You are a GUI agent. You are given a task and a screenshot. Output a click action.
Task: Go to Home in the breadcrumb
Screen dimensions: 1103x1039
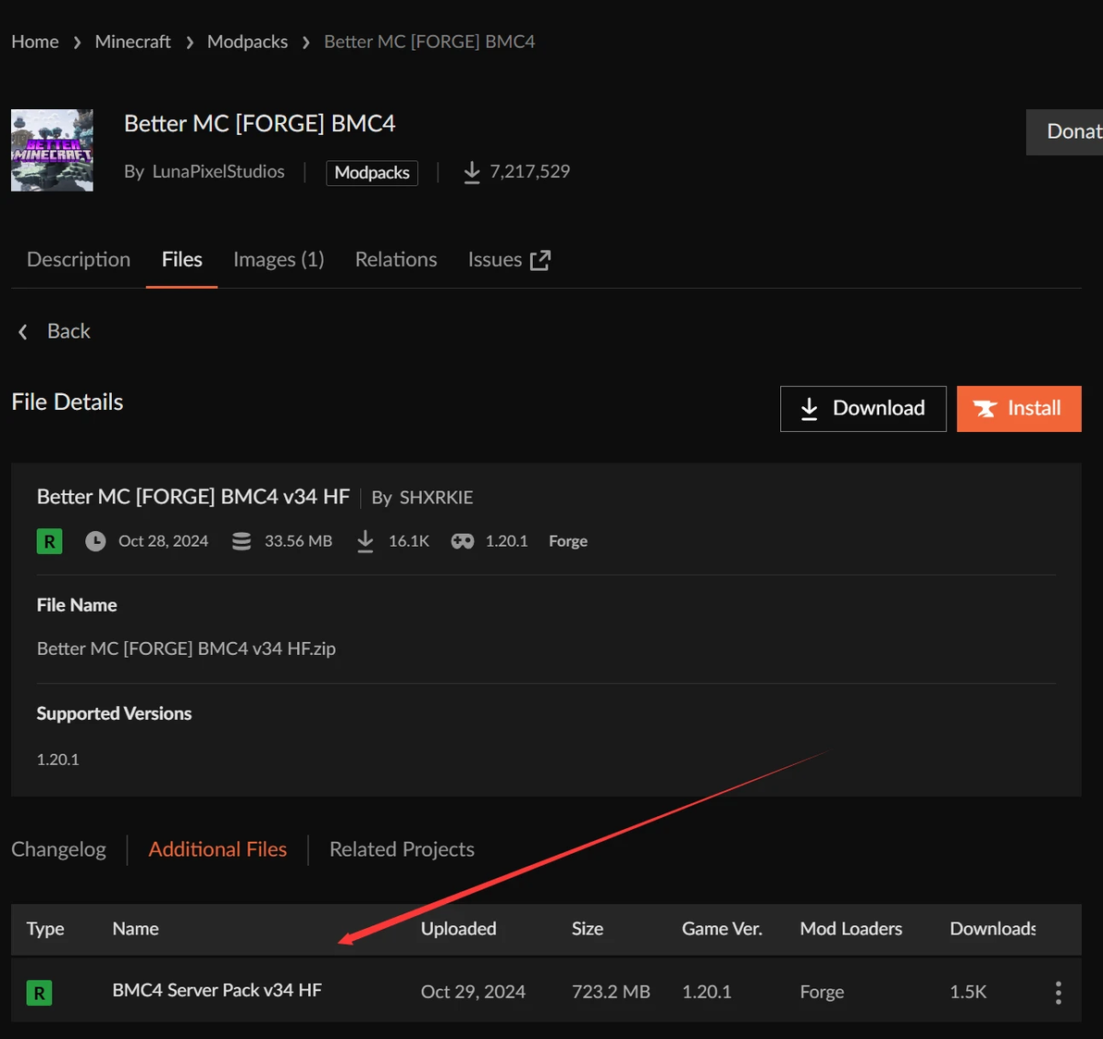coord(35,42)
